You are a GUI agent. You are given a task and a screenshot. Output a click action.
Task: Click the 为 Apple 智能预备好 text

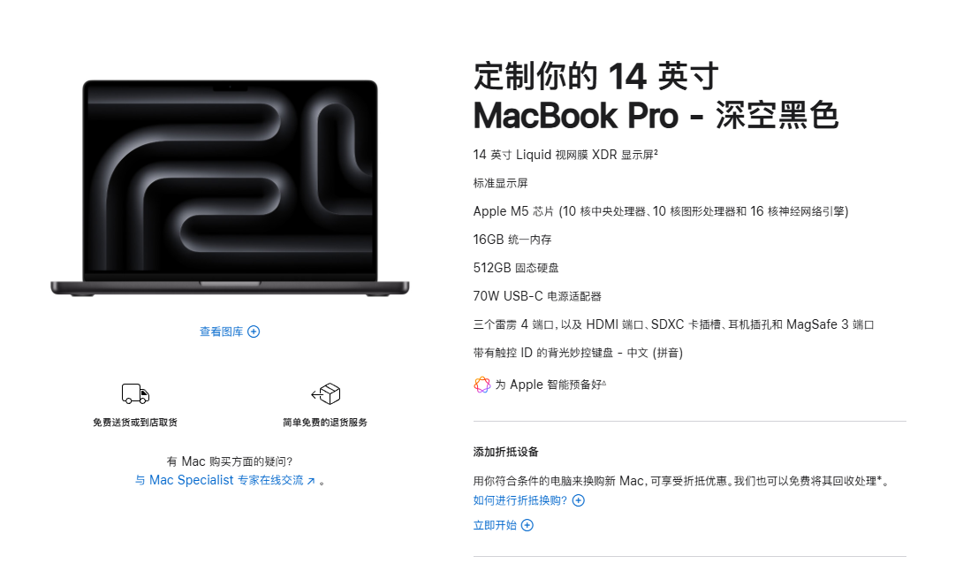pos(549,385)
